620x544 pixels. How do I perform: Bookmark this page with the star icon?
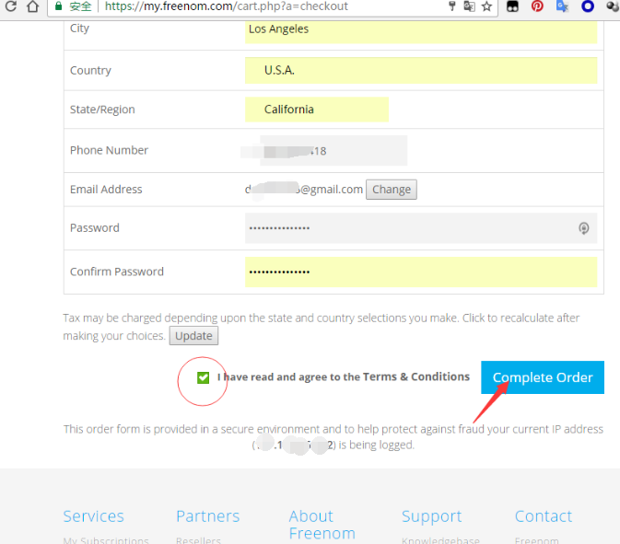tap(486, 6)
